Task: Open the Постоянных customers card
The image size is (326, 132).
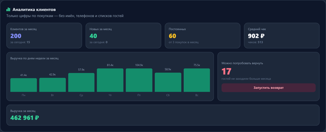Action: click(203, 36)
